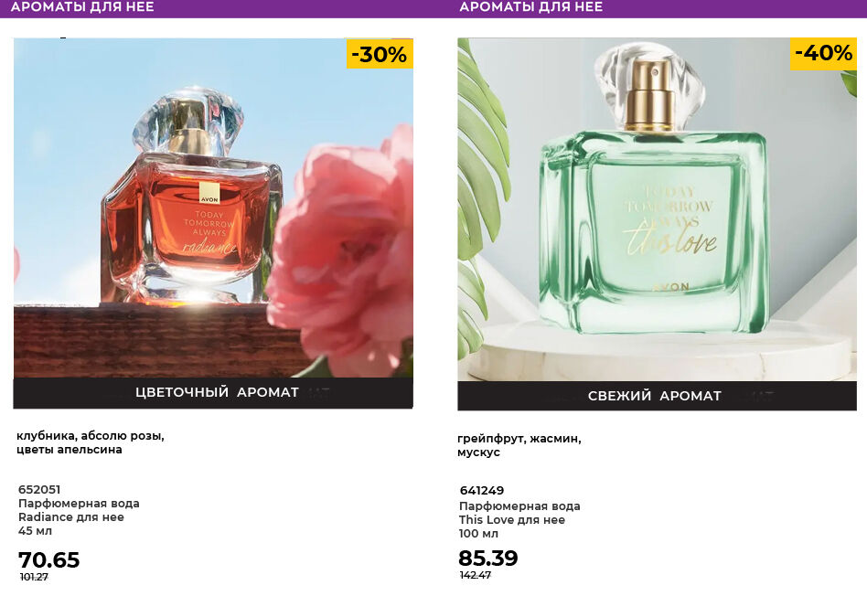The image size is (867, 596).
Task: Click the 70.65 sale price
Action: point(48,560)
